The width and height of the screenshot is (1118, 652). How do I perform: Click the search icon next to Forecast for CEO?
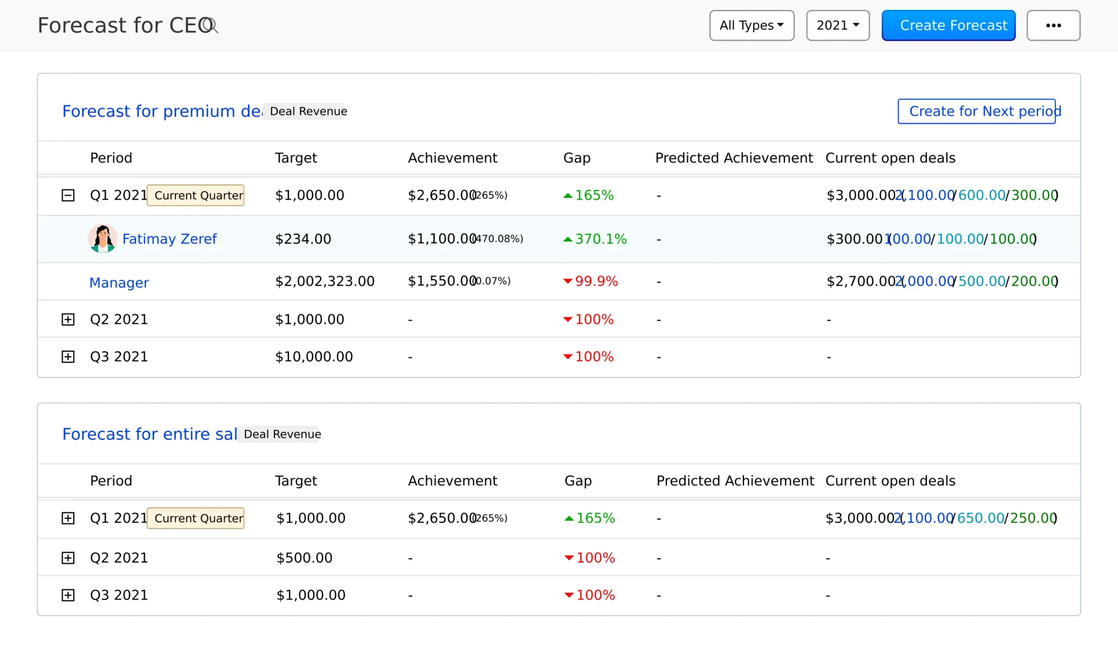click(210, 26)
